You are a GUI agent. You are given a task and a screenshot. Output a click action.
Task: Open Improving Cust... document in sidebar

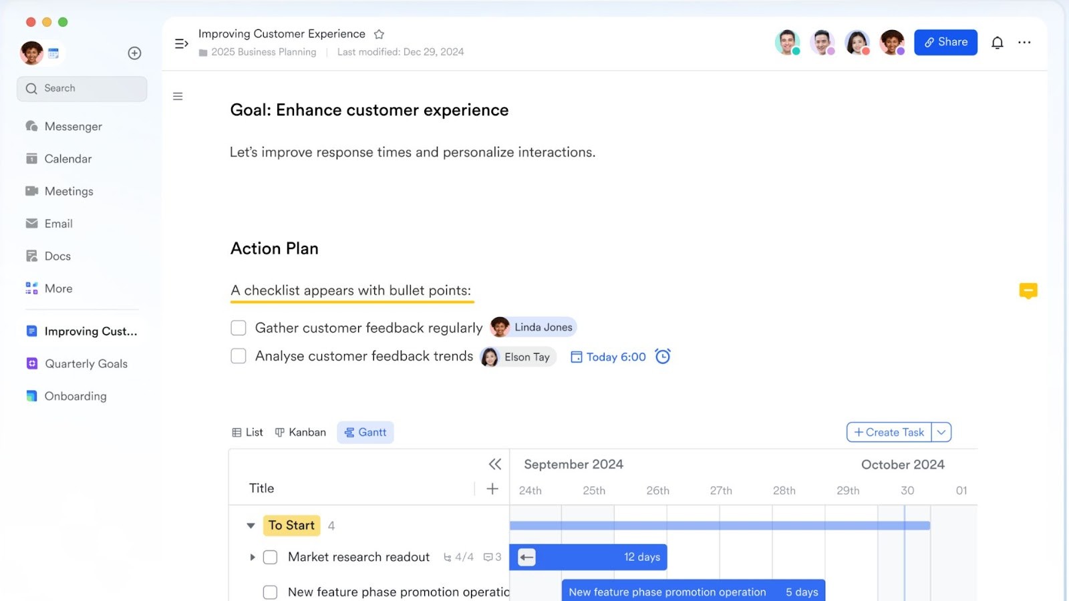(82, 331)
